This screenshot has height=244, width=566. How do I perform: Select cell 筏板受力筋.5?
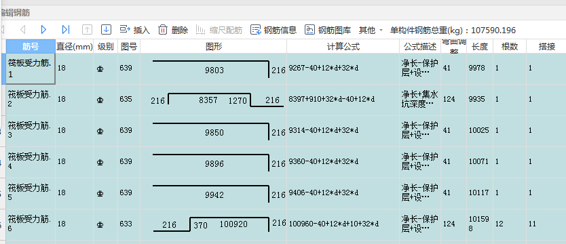tap(31, 193)
